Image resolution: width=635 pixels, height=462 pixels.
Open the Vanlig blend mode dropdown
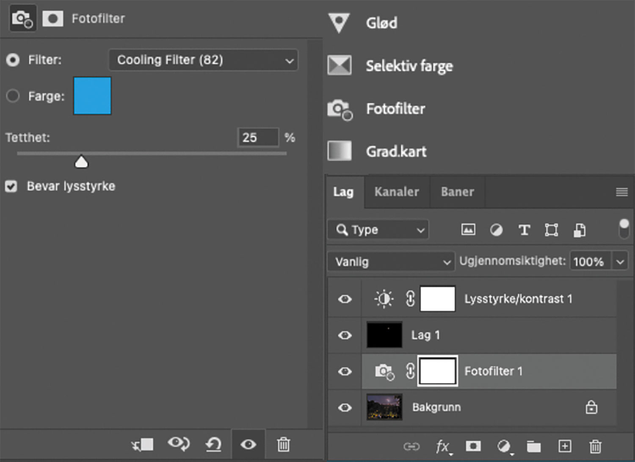390,262
